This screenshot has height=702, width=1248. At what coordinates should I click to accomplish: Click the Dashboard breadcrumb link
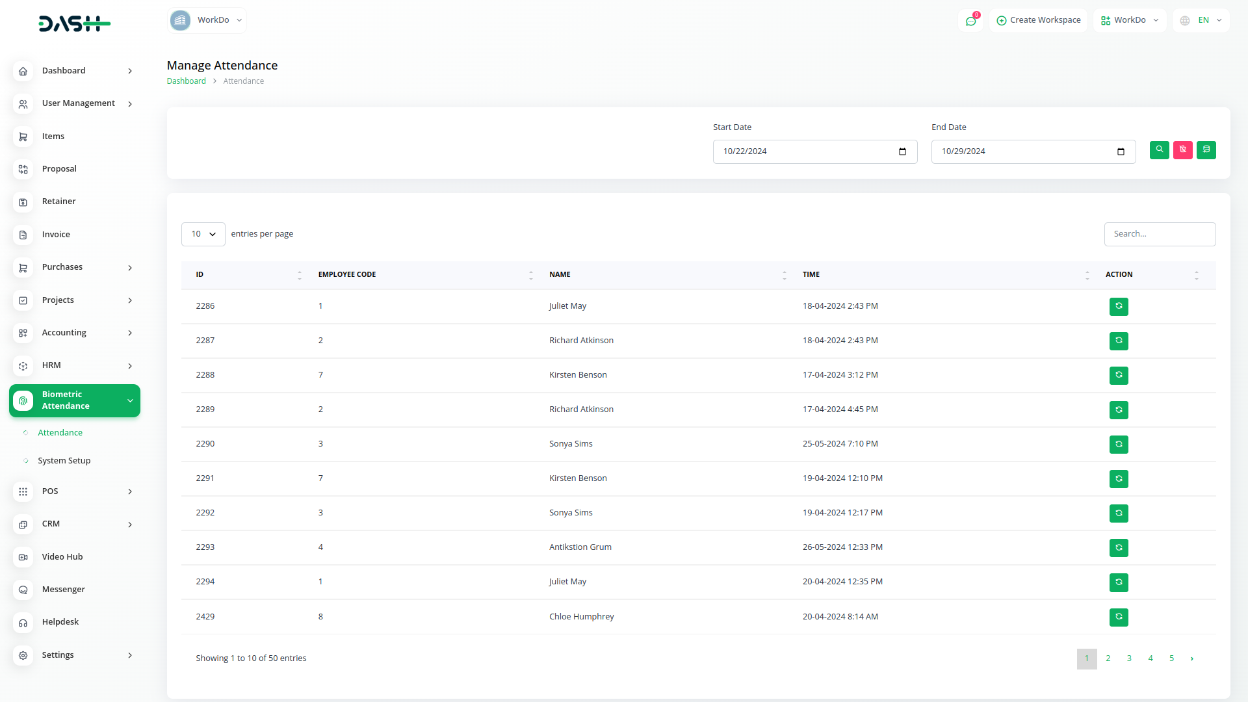point(186,81)
